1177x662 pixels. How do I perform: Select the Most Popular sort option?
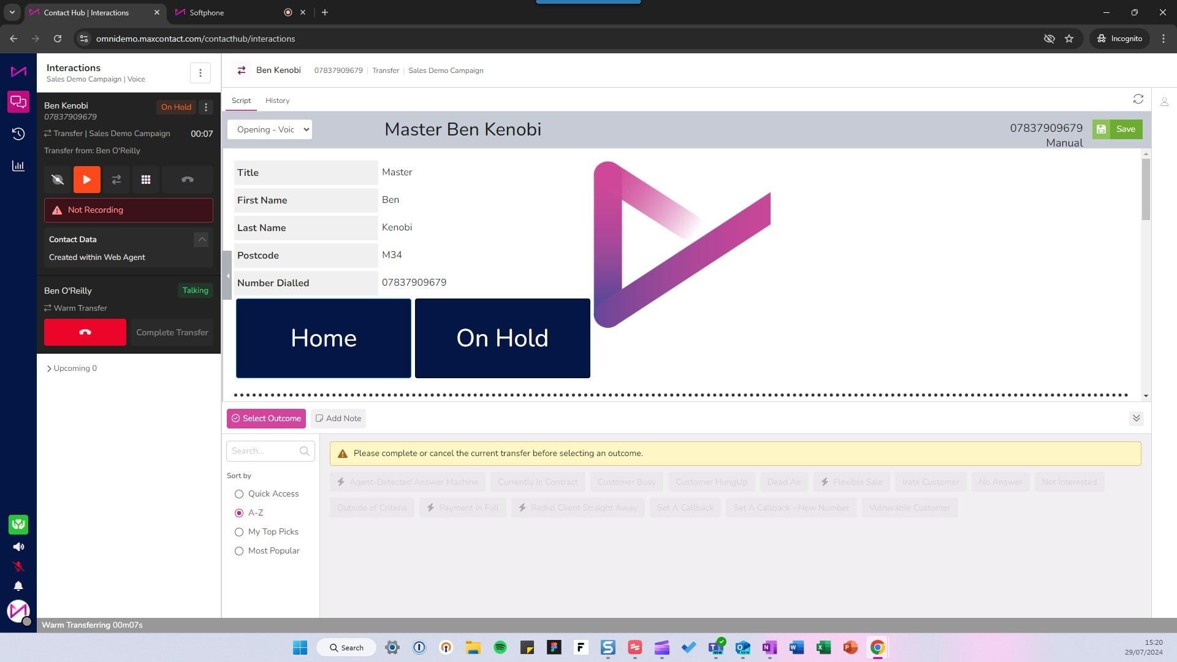pos(239,551)
